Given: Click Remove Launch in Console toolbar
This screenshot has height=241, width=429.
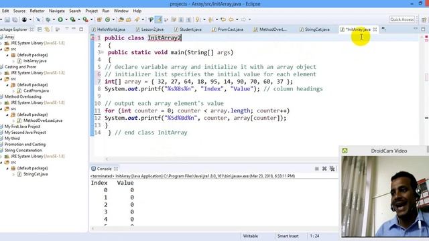Looking at the screenshot, I should point(324,169).
